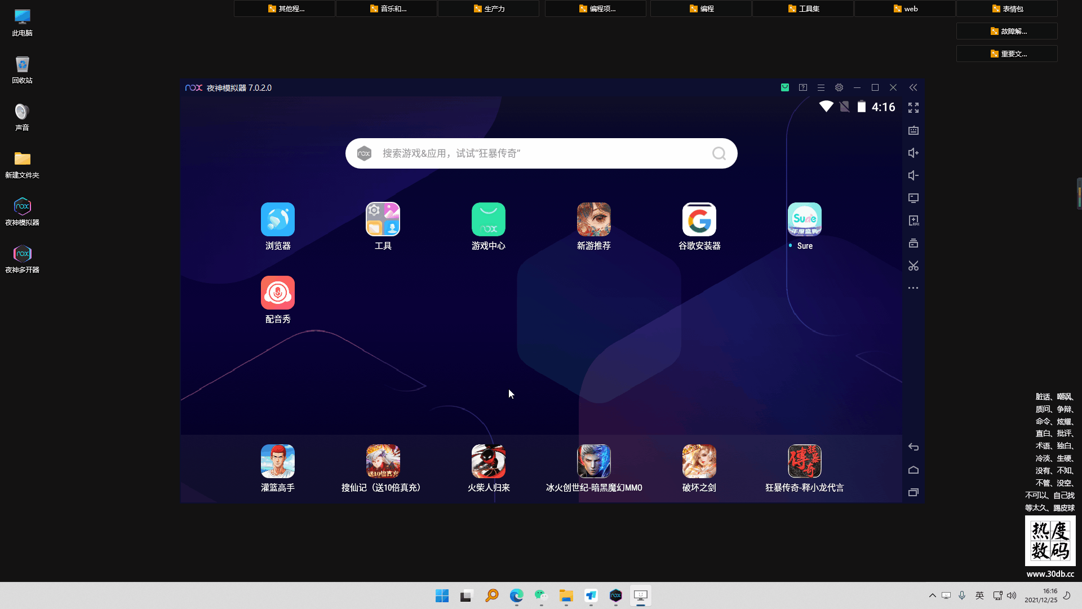Decrease volume in Nox sidebar
Viewport: 1082px width, 609px height.
tap(914, 175)
